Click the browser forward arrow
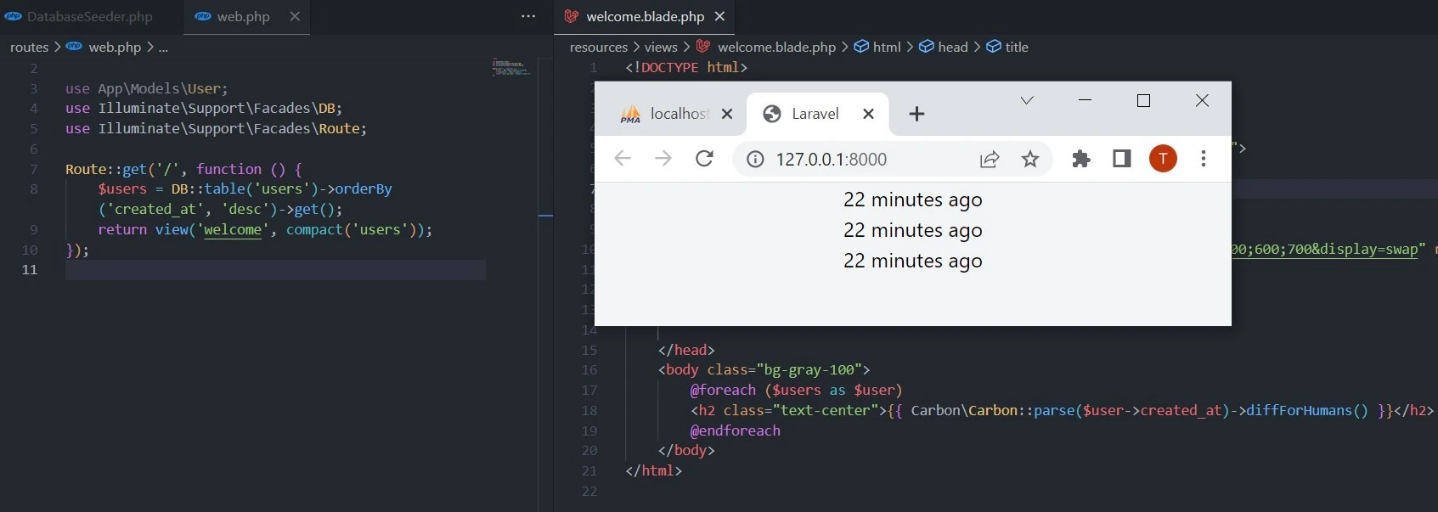 pos(663,159)
